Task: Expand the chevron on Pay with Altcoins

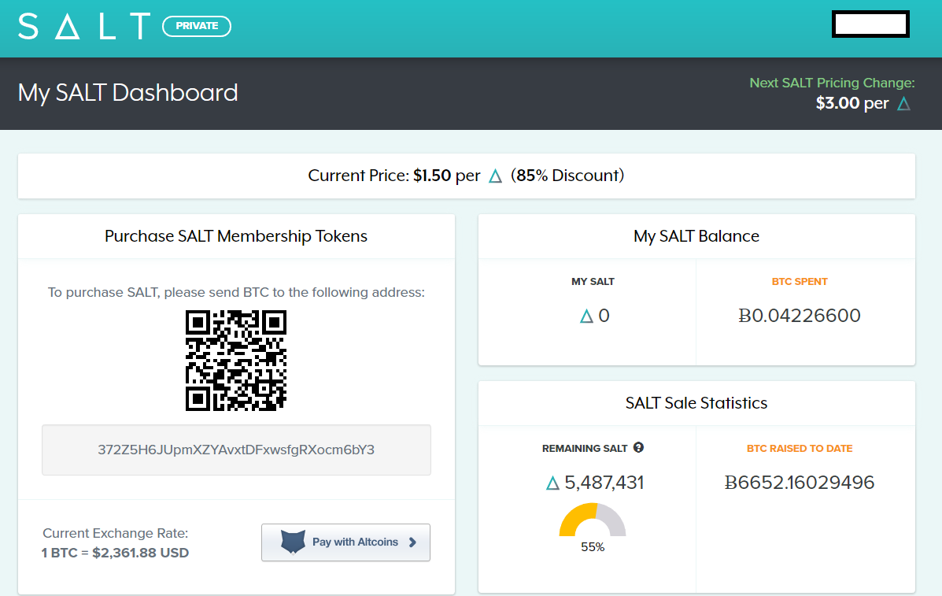Action: coord(412,542)
